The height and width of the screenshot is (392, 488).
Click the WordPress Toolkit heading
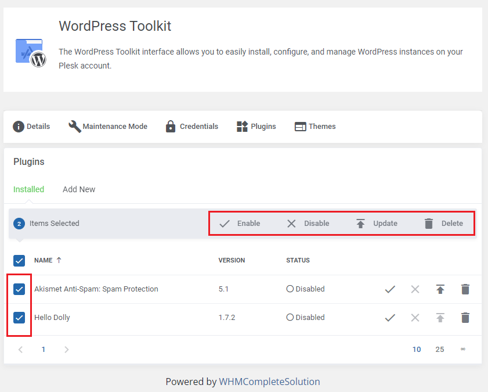pyautogui.click(x=115, y=26)
